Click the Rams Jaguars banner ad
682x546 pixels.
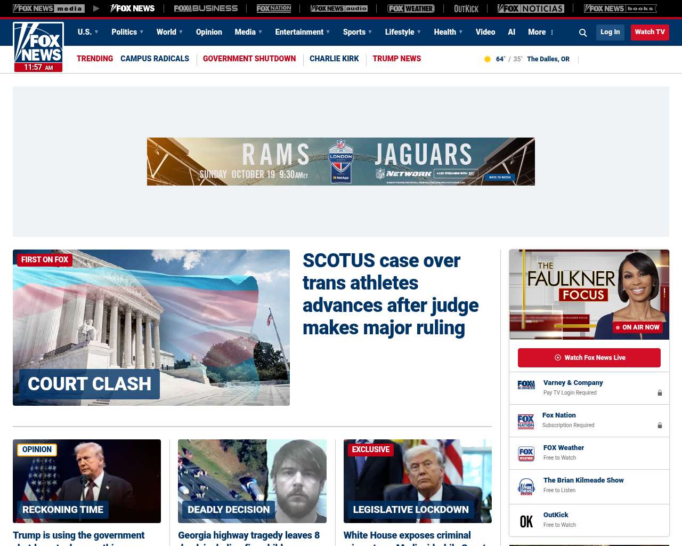(341, 162)
